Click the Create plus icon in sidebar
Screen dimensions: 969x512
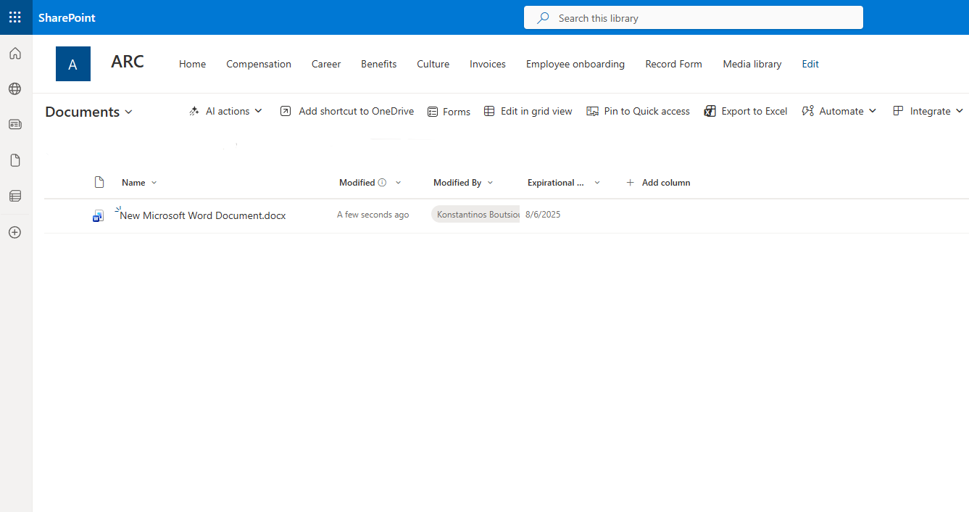click(x=15, y=233)
